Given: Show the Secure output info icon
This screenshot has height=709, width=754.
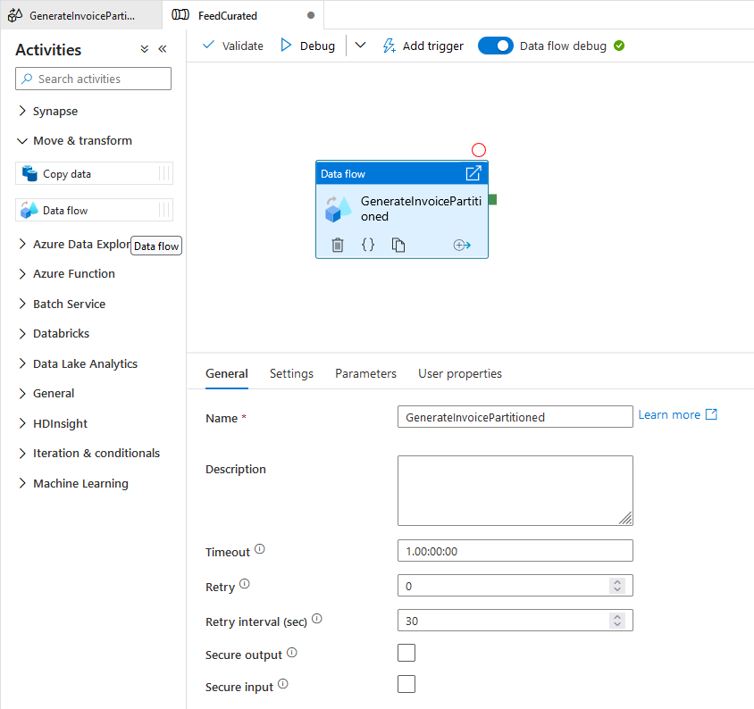Looking at the screenshot, I should [x=292, y=652].
